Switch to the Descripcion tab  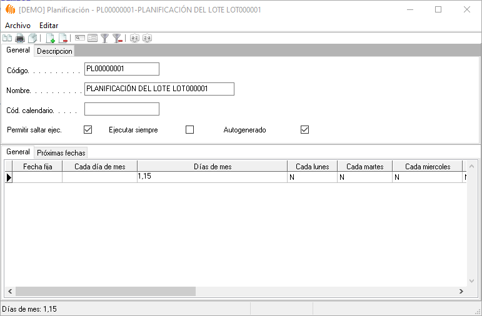tap(54, 51)
